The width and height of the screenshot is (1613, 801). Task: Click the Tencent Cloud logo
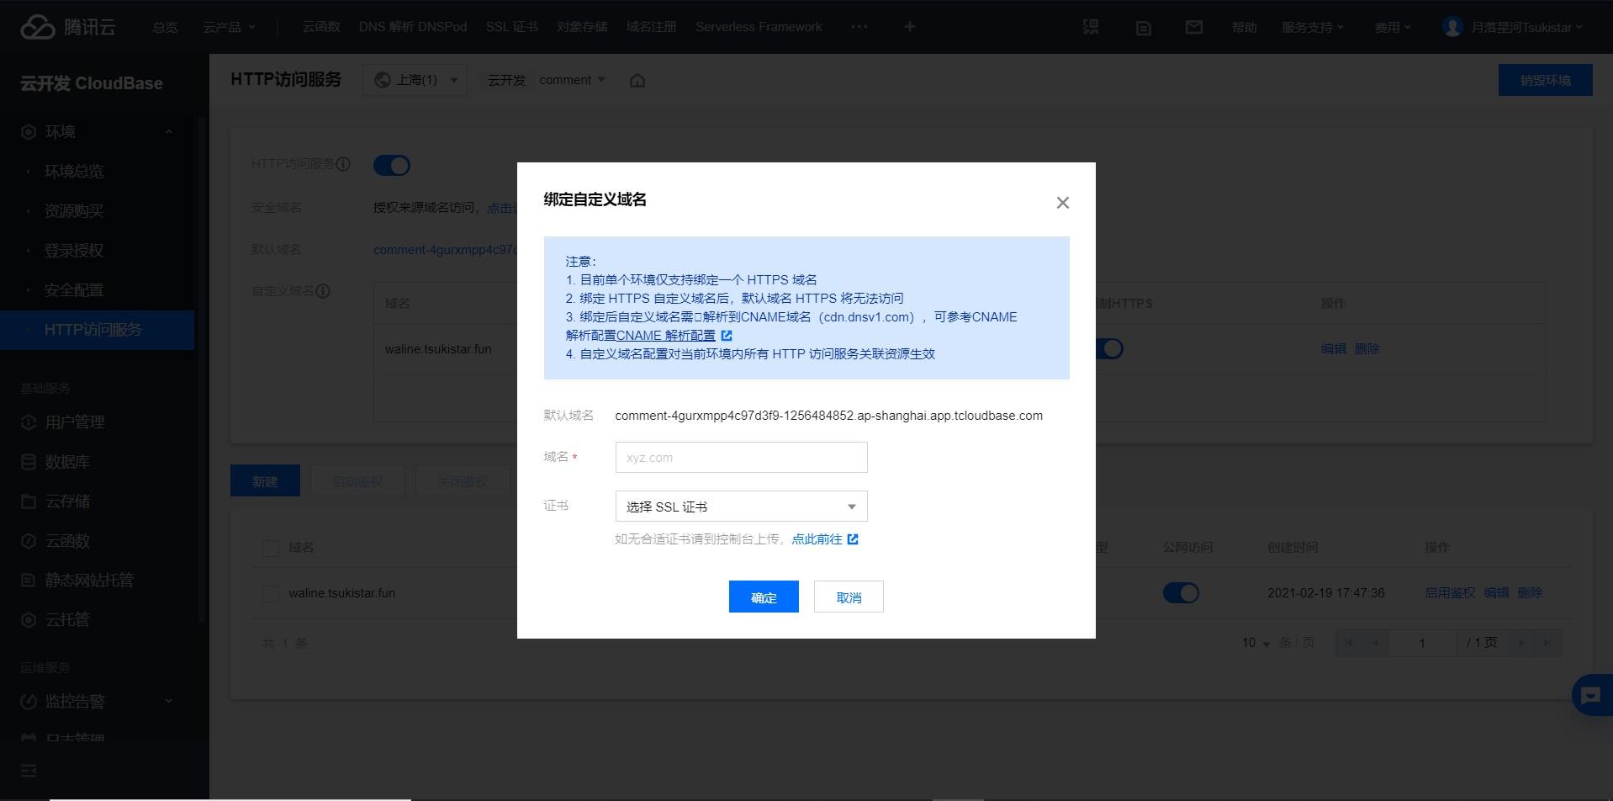tap(67, 27)
